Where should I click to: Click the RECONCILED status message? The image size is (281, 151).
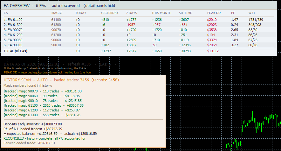coord(45,138)
